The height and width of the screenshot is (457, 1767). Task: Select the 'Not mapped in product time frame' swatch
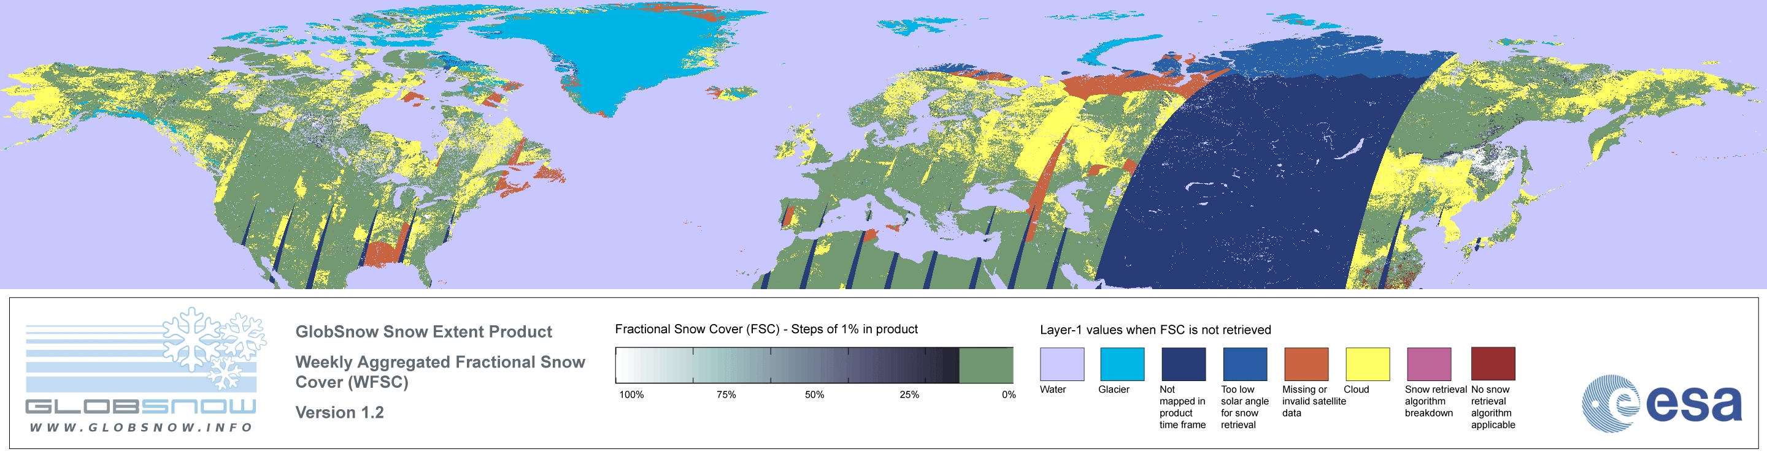tap(1184, 364)
